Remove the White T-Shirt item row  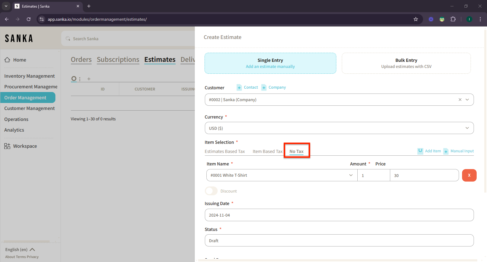coord(469,175)
